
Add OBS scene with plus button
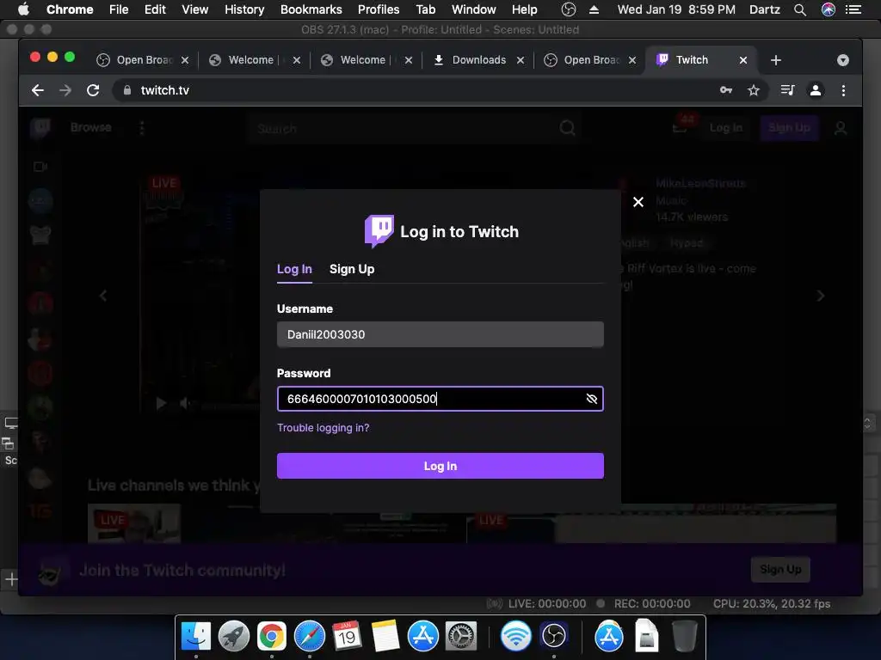[x=11, y=578]
